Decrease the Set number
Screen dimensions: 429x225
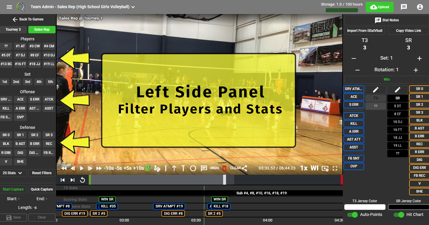pyautogui.click(x=354, y=58)
